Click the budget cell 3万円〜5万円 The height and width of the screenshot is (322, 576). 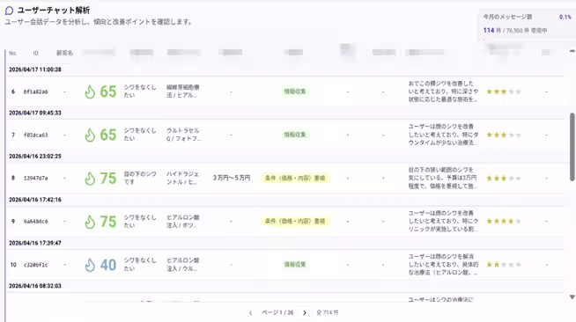232,178
